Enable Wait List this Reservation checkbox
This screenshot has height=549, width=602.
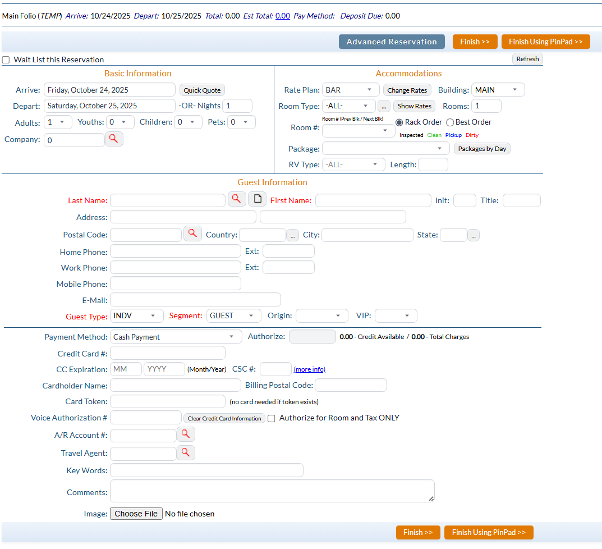(6, 60)
